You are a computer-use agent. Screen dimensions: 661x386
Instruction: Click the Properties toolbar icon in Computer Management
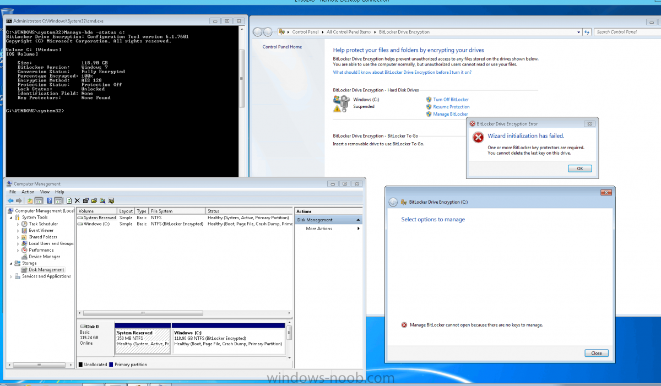coord(85,200)
